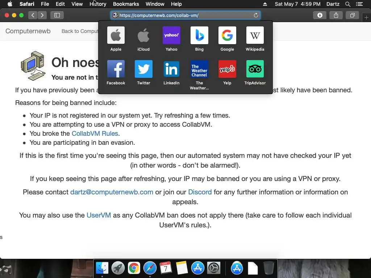Open the Apple menu

tap(10, 4)
